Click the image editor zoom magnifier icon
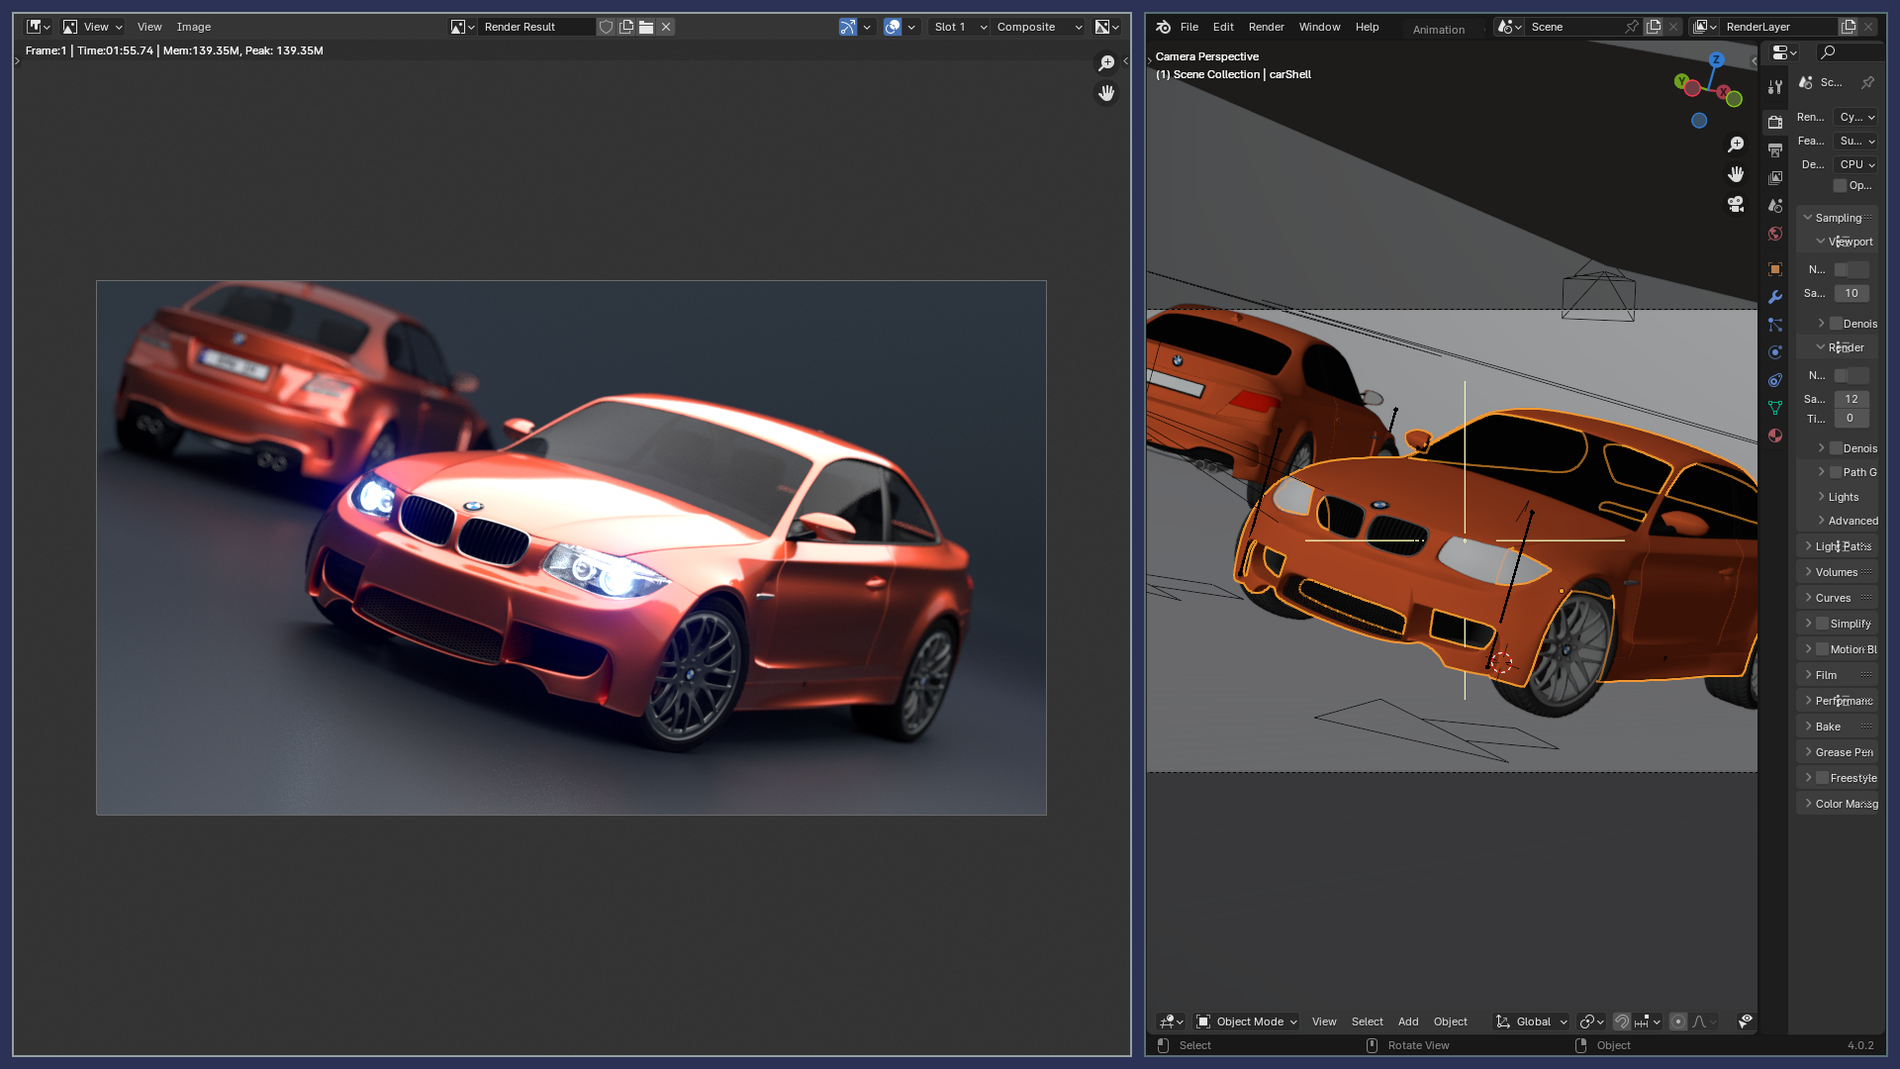This screenshot has height=1069, width=1900. tap(1106, 63)
